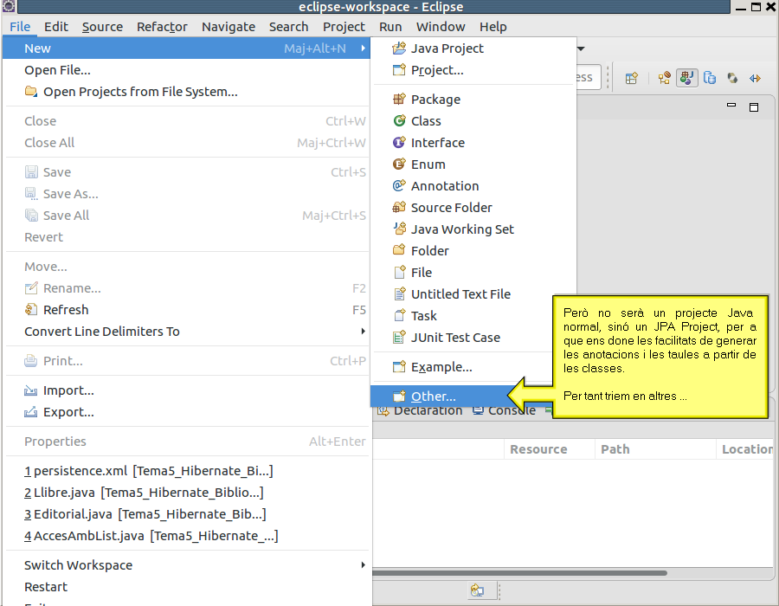Open the Run menu
Image resolution: width=779 pixels, height=606 pixels.
coord(390,27)
